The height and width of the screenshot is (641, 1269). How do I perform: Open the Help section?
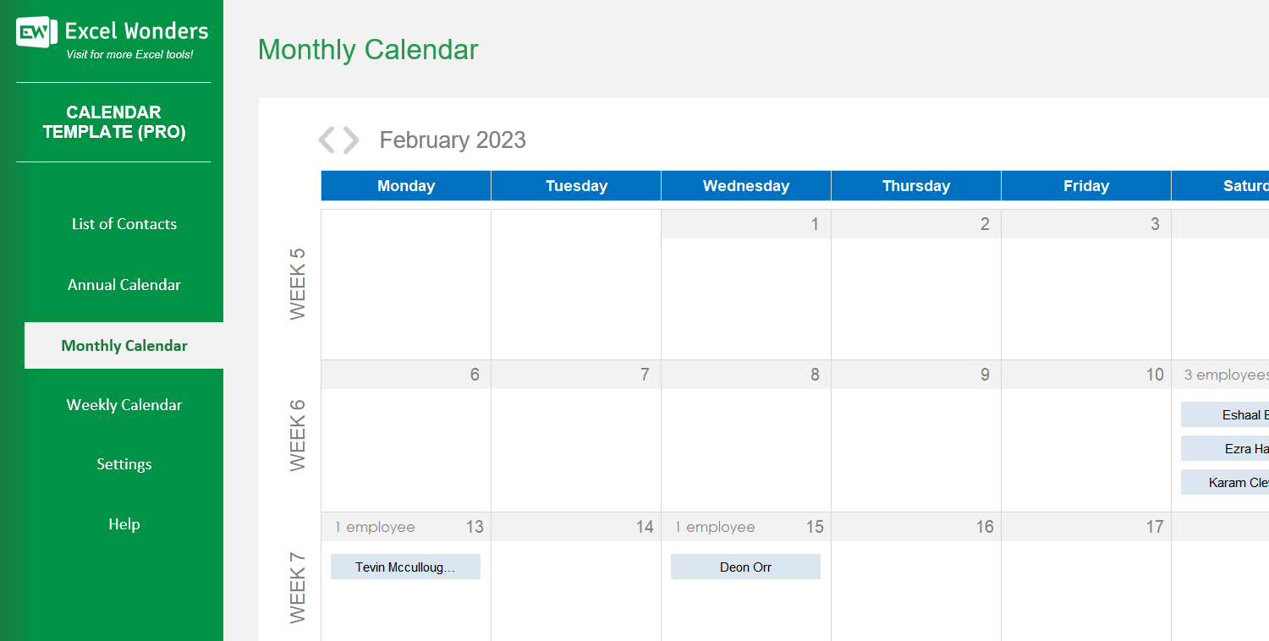(124, 523)
